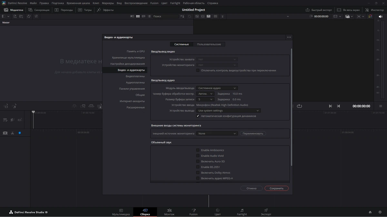The image size is (387, 217).
Task: Enable Audio Vivid checkbox
Action: coord(198,156)
